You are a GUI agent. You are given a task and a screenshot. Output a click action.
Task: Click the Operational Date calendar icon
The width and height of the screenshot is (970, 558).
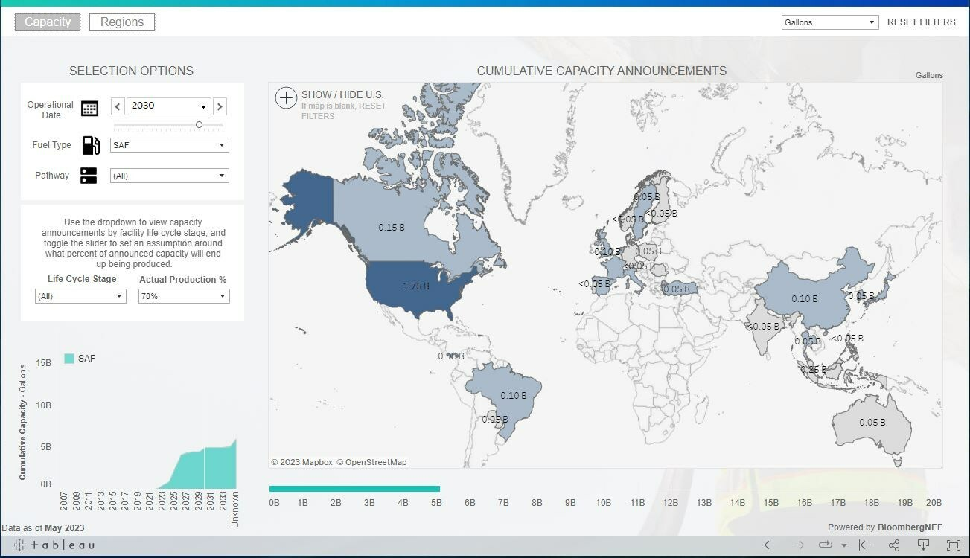[x=89, y=108]
